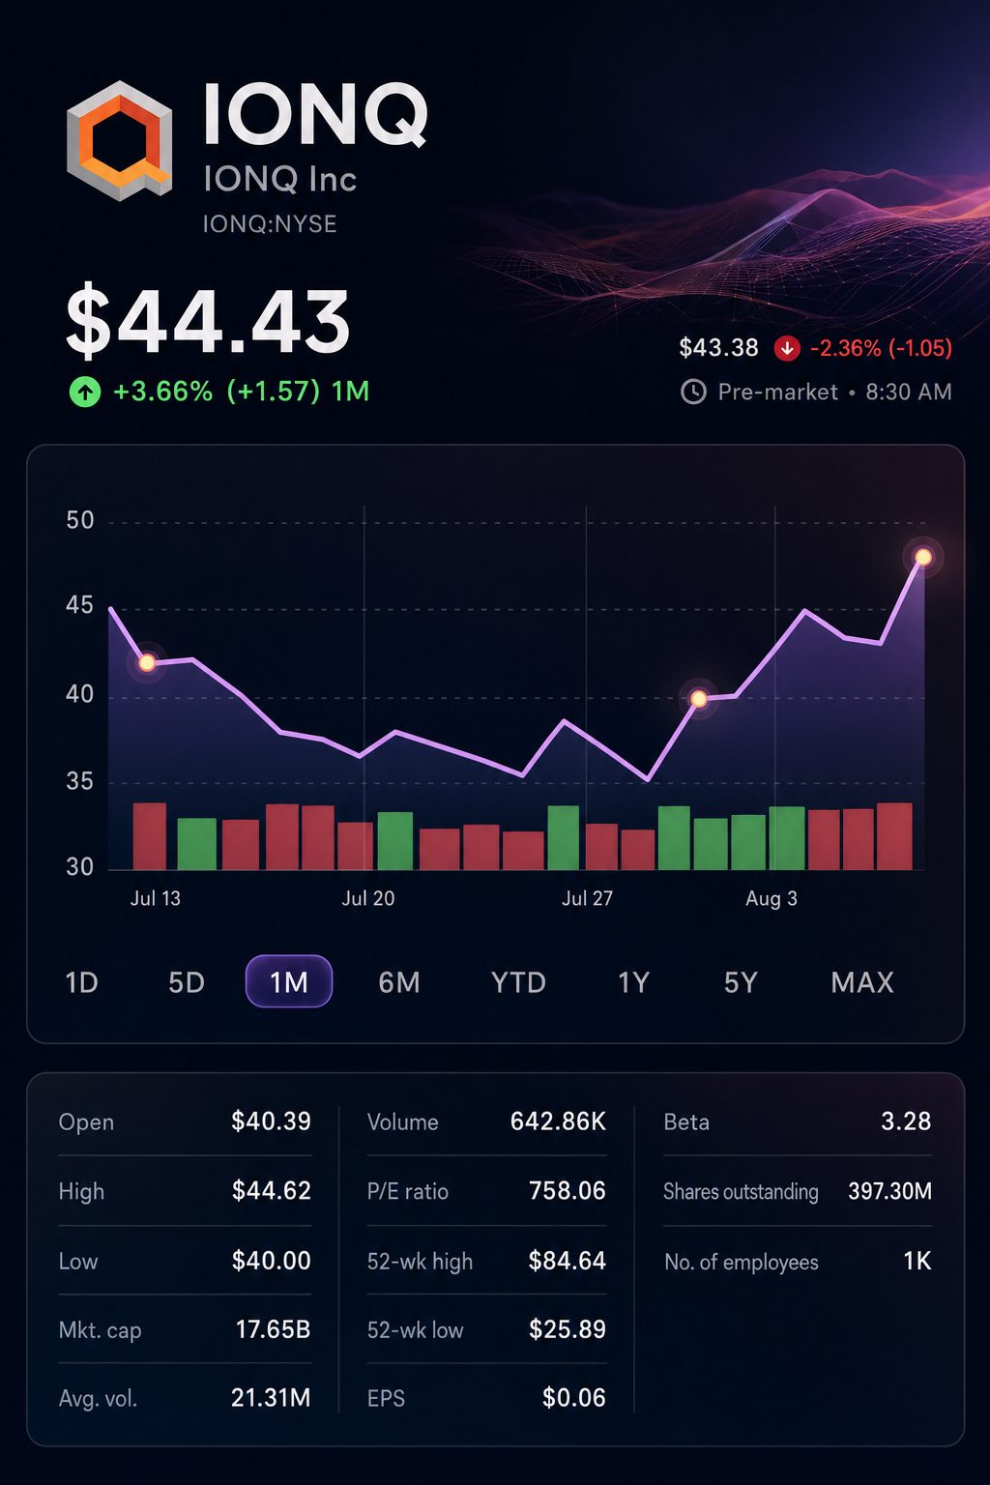
Task: Click the Jul 13 axis label
Action: click(x=156, y=898)
